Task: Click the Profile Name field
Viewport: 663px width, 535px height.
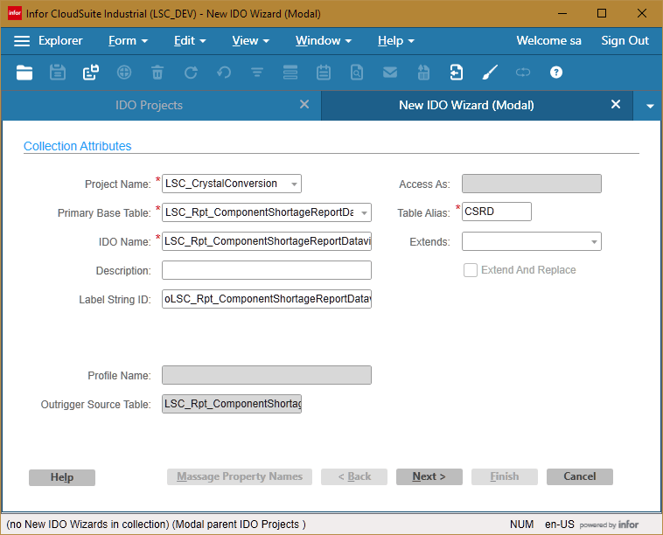Action: 267,375
